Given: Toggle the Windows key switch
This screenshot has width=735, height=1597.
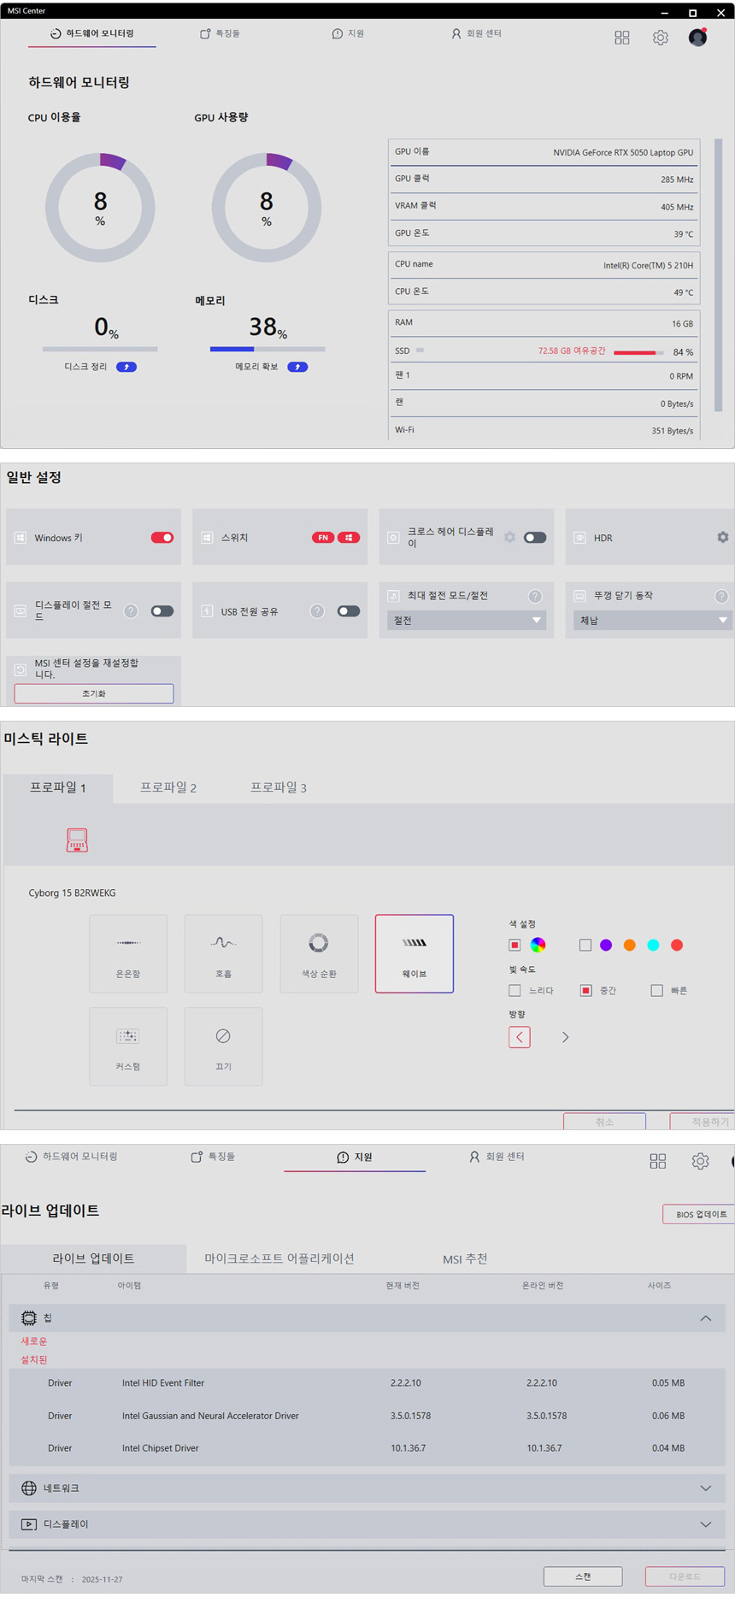Looking at the screenshot, I should pyautogui.click(x=162, y=538).
